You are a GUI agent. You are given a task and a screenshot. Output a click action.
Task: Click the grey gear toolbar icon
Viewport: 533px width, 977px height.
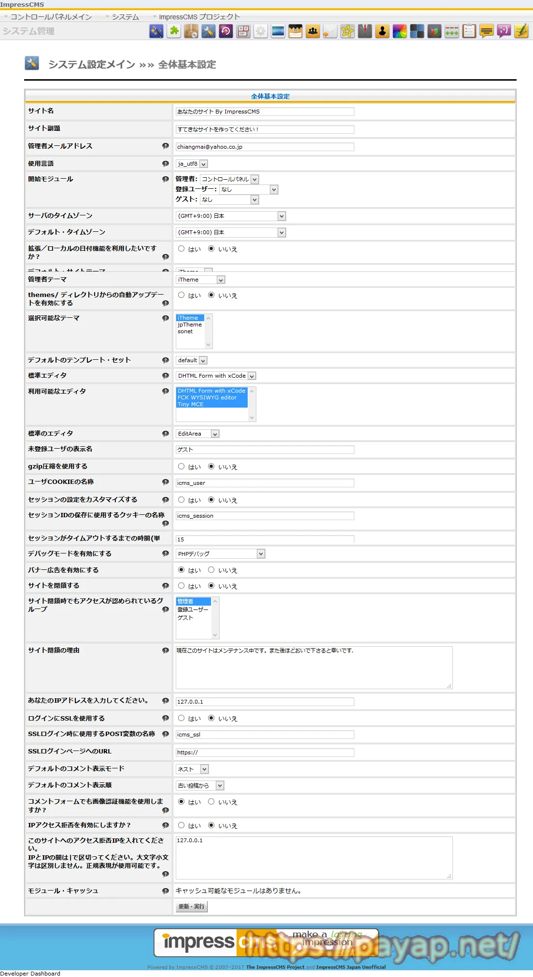click(261, 31)
